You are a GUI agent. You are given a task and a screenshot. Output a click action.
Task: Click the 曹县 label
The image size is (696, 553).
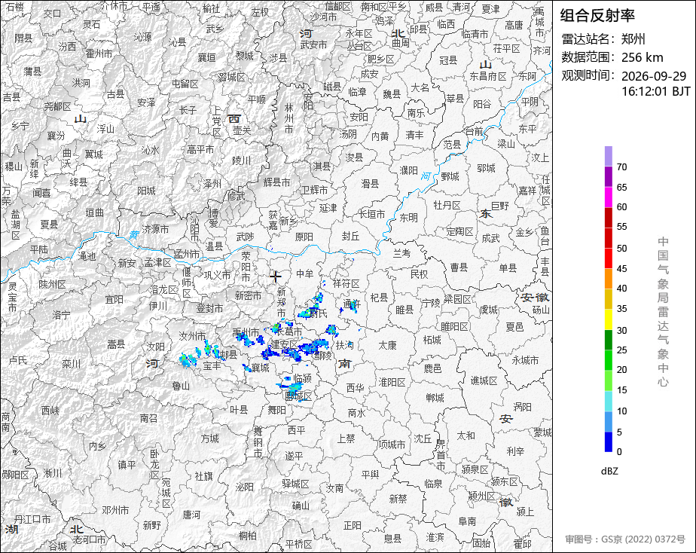tap(459, 267)
